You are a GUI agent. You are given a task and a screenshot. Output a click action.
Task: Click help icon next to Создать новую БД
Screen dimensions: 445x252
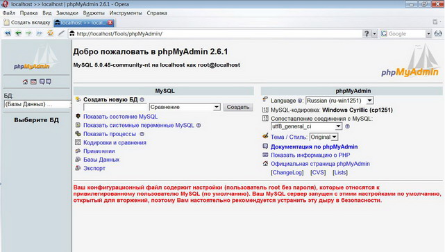click(x=142, y=99)
